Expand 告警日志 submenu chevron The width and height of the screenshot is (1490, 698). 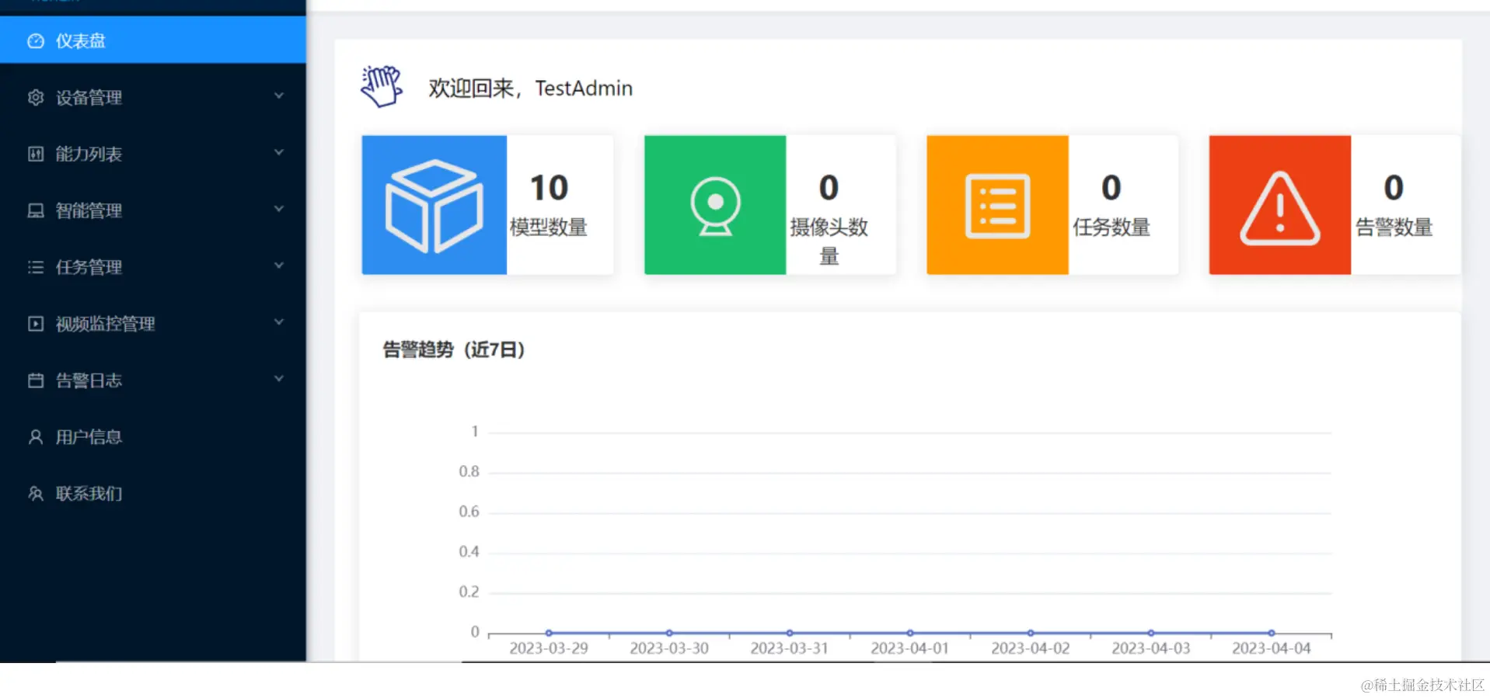(x=279, y=380)
